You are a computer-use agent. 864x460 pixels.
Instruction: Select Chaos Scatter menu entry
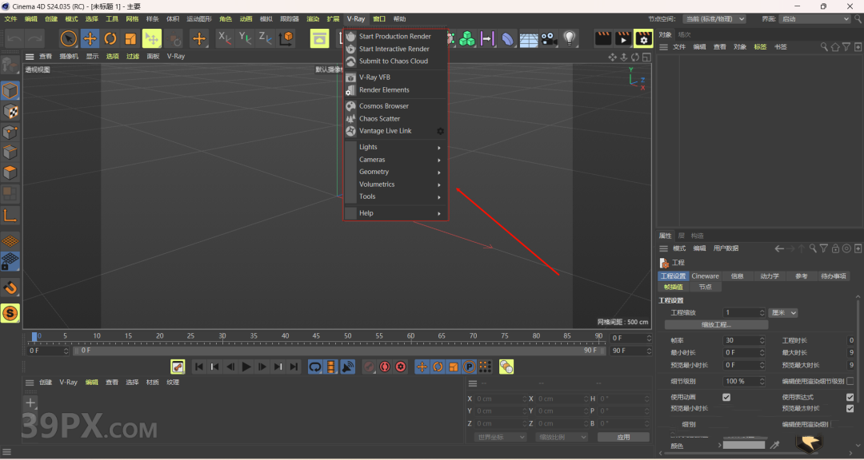point(395,118)
